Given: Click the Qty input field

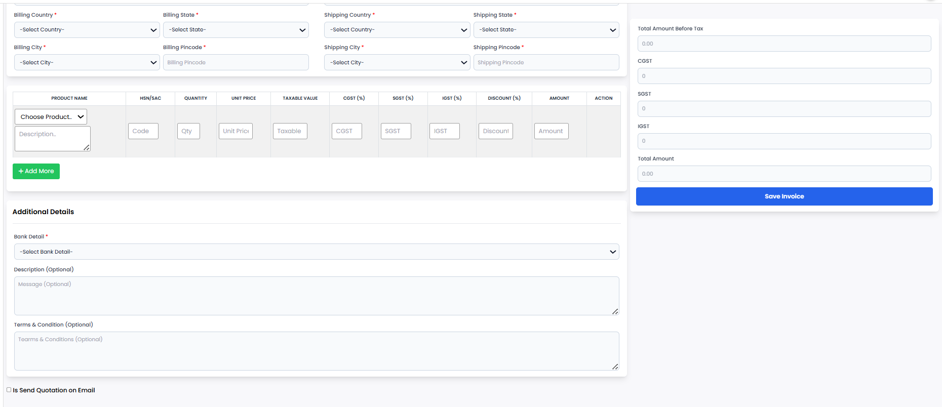Looking at the screenshot, I should pos(188,131).
